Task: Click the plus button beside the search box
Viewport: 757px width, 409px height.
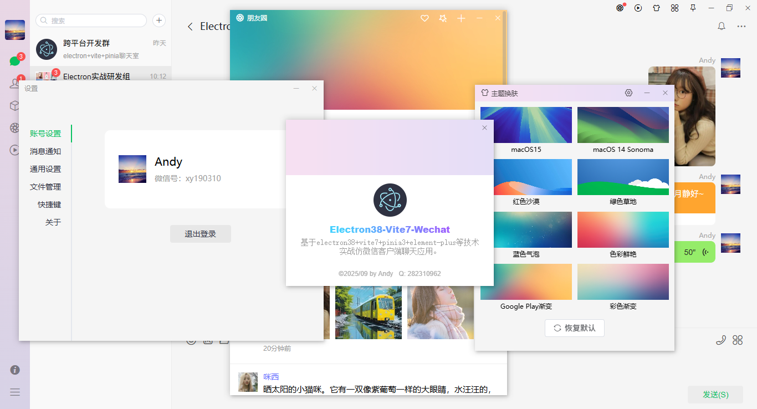Action: click(159, 21)
